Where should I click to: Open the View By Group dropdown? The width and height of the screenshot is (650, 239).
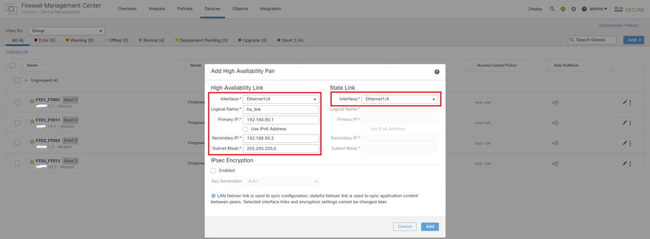click(66, 31)
